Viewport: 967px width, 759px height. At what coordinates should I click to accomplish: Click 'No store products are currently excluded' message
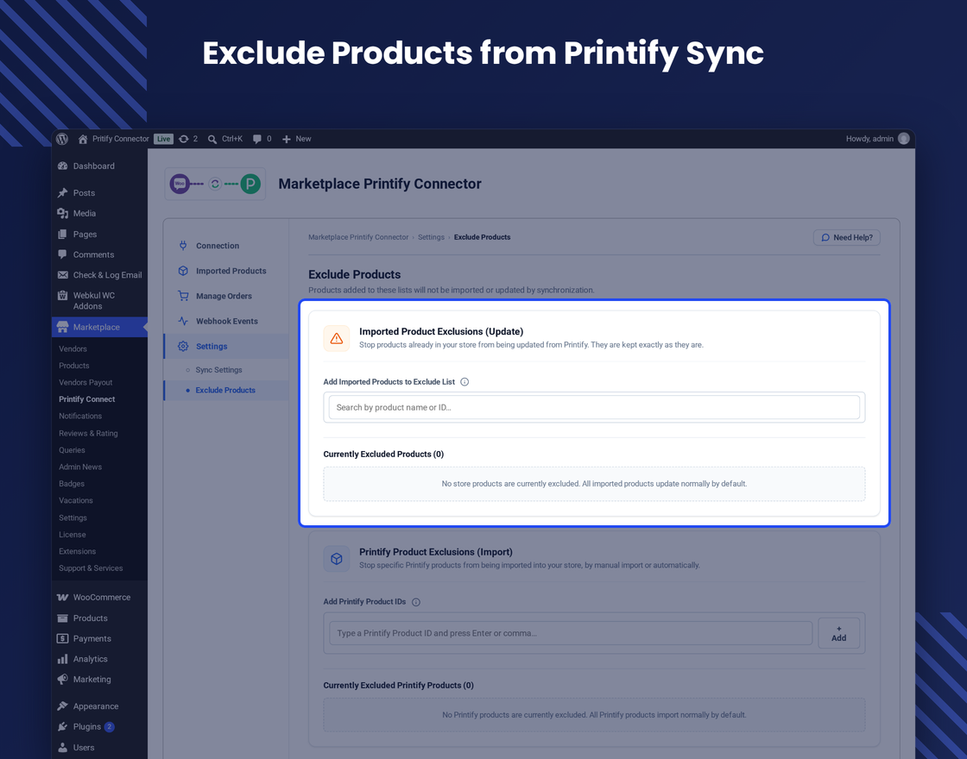[594, 484]
